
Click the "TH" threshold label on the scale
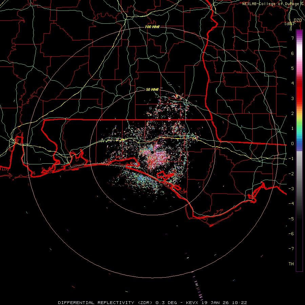[x=291, y=264]
